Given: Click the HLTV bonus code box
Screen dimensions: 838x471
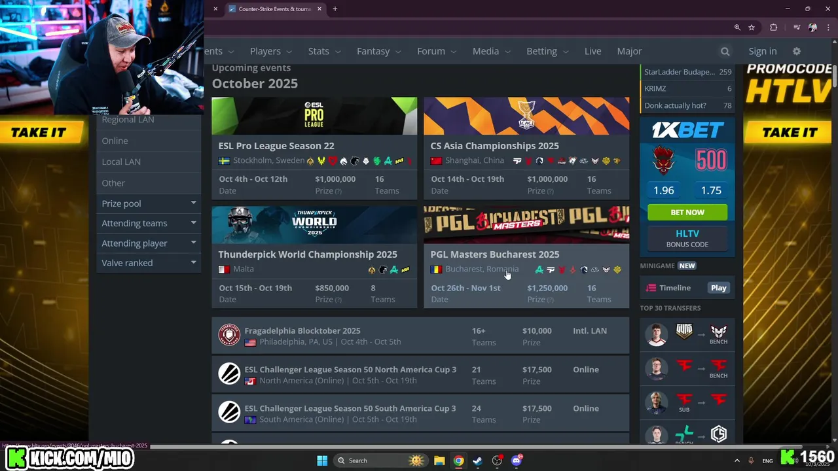Looking at the screenshot, I should [x=687, y=239].
